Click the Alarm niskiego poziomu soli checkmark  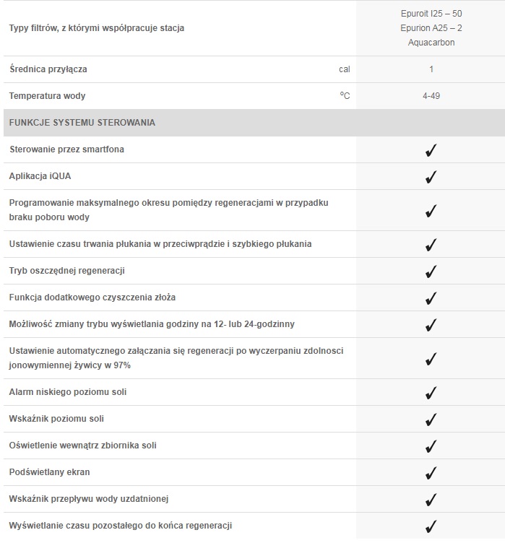(431, 393)
